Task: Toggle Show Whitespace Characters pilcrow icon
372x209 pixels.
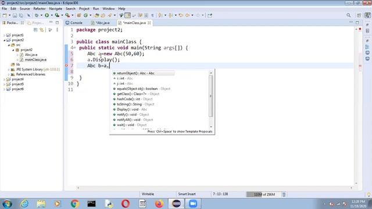Action: click(x=152, y=16)
